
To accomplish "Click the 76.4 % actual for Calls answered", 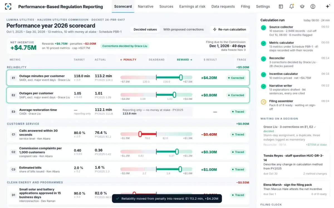I will click(x=101, y=133).
